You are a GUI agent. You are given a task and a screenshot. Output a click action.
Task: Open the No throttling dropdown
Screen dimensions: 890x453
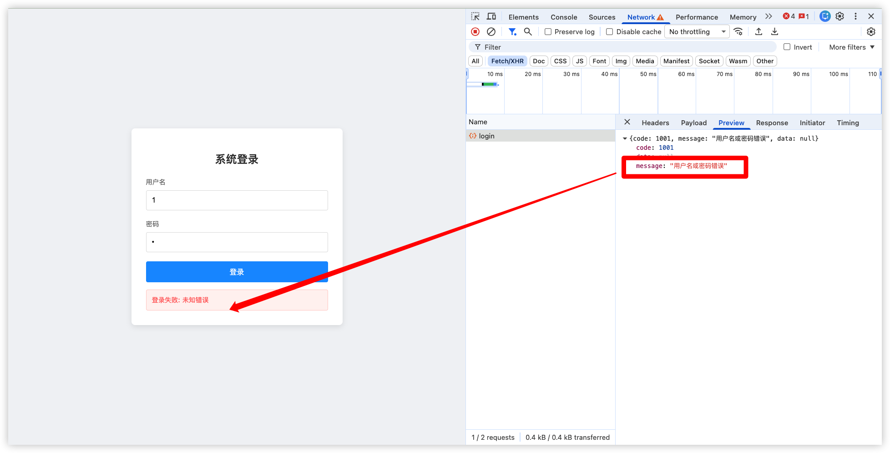[697, 32]
